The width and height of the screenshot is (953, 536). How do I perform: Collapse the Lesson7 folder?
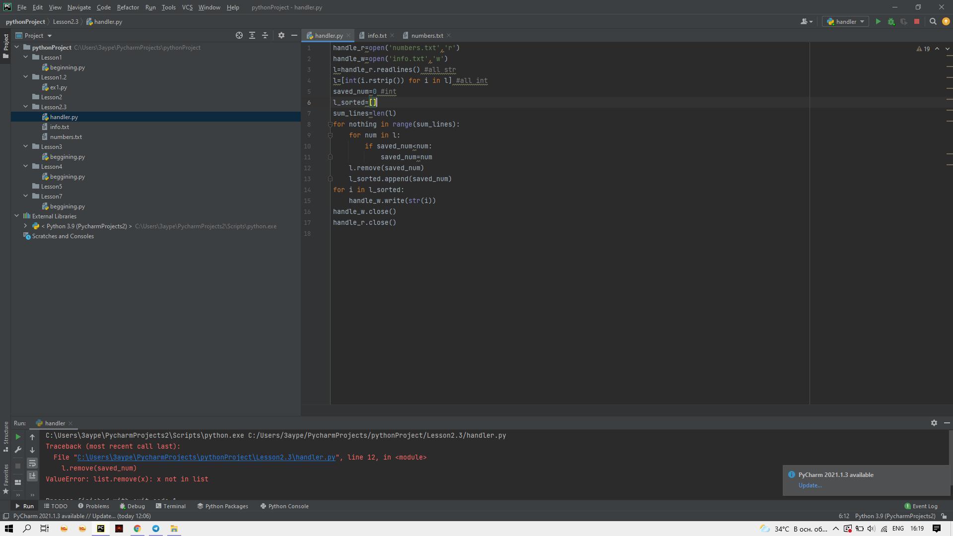[x=26, y=197]
